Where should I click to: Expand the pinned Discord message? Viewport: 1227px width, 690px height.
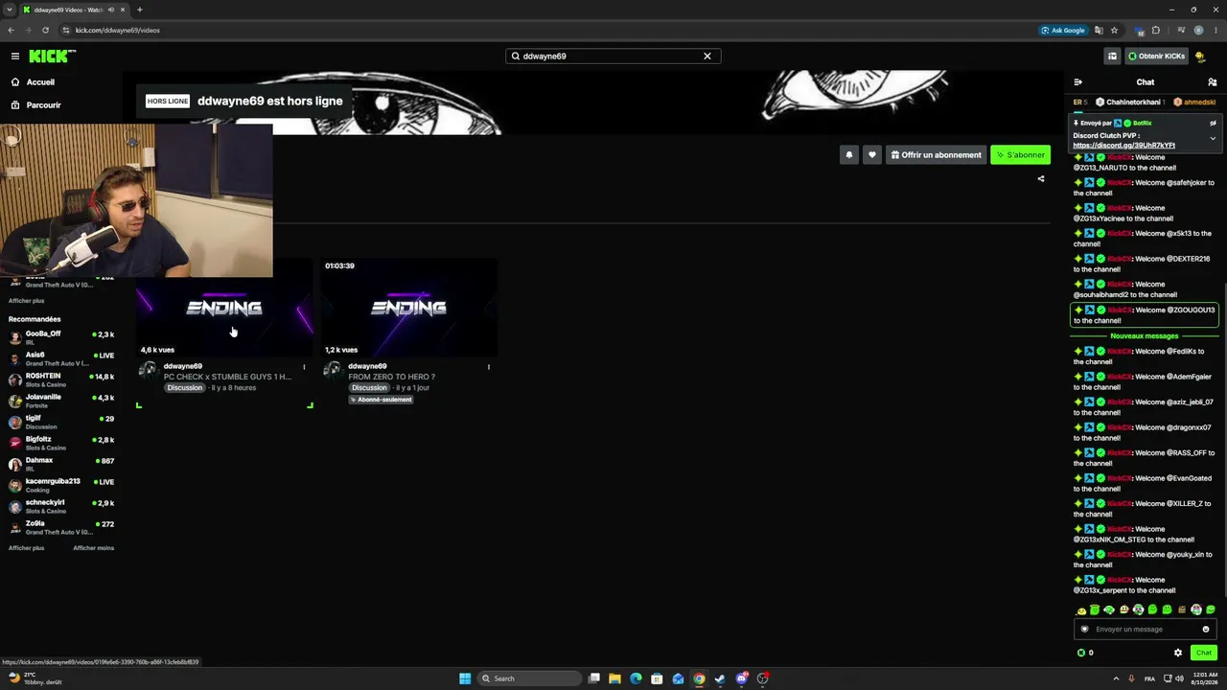[x=1213, y=138]
